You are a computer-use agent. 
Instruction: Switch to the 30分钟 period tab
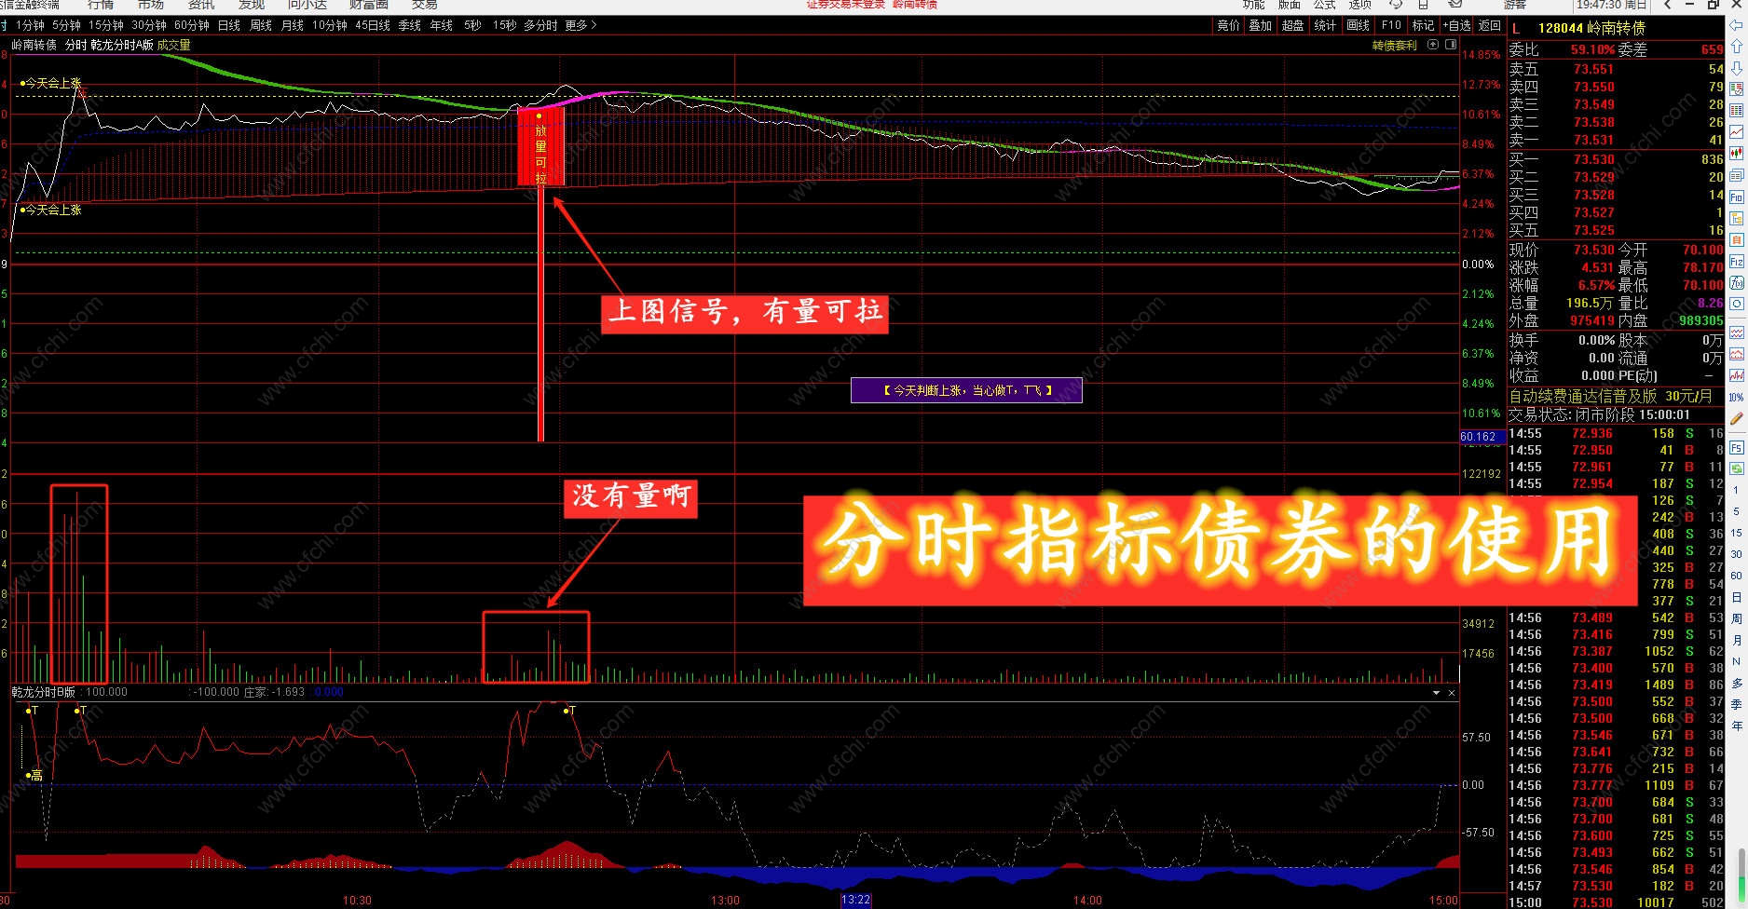149,25
